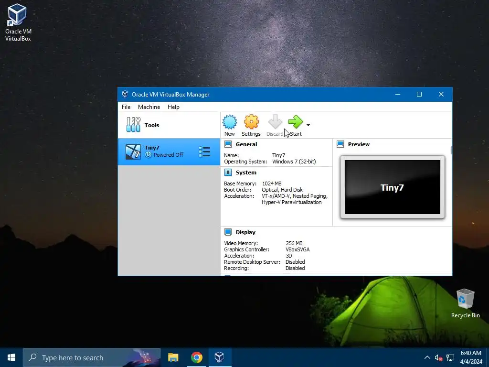489x367 pixels.
Task: Open Settings via the orange gear icon
Action: click(251, 122)
